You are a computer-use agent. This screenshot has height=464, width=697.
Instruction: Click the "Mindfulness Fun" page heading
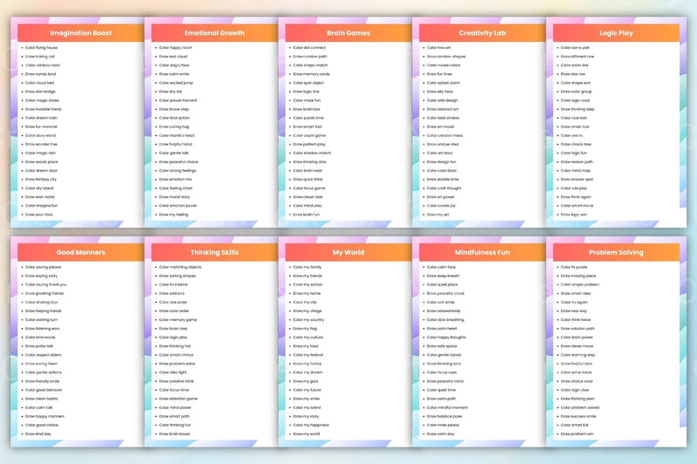(x=483, y=252)
